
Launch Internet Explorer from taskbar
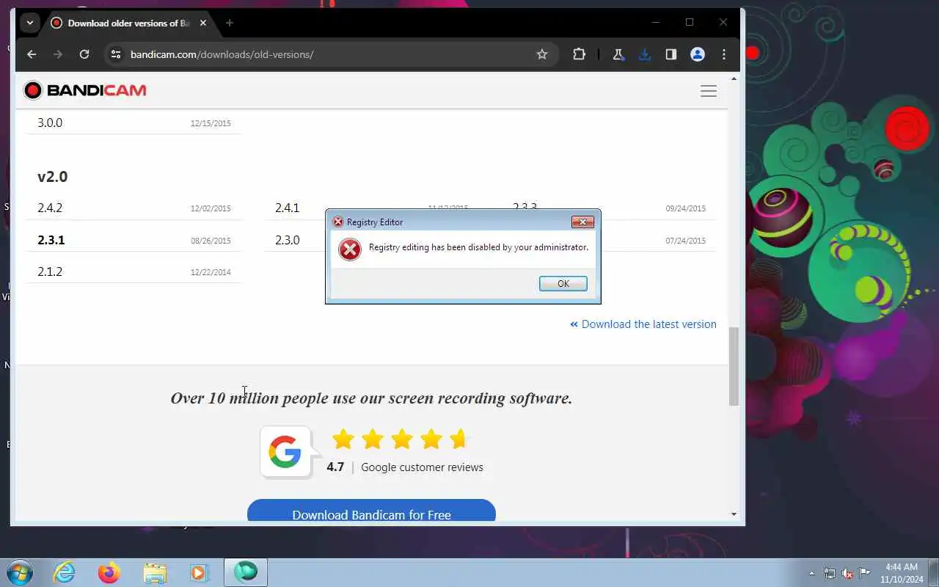click(65, 572)
